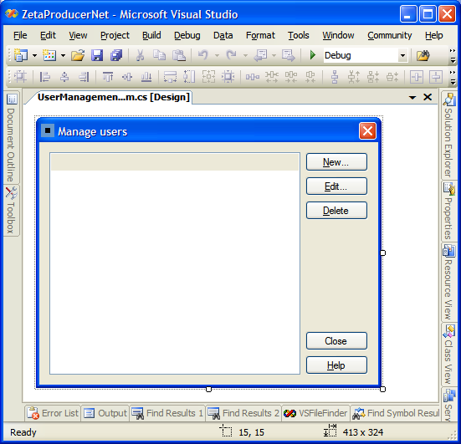Click the Close button on the form
Viewport: 461px width, 444px height.
coord(336,341)
